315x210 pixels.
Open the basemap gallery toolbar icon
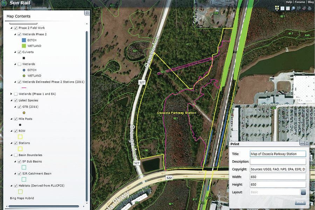(277, 8)
